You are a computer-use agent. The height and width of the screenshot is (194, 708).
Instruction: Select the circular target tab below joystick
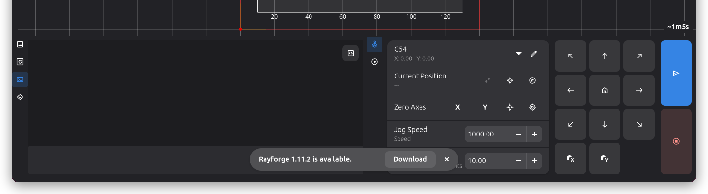coord(375,62)
